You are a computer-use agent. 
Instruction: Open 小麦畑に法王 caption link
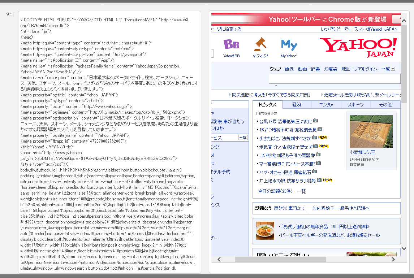tap(362, 152)
